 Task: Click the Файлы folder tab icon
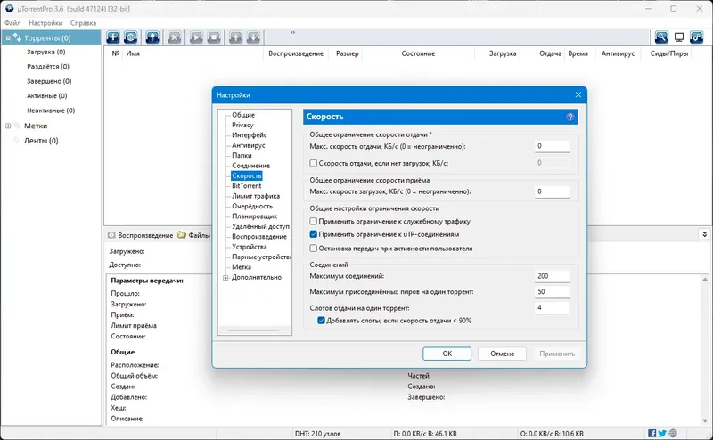coord(182,235)
